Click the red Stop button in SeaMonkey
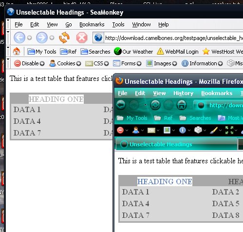Screen dimensions: 243x232 [x=82, y=38]
